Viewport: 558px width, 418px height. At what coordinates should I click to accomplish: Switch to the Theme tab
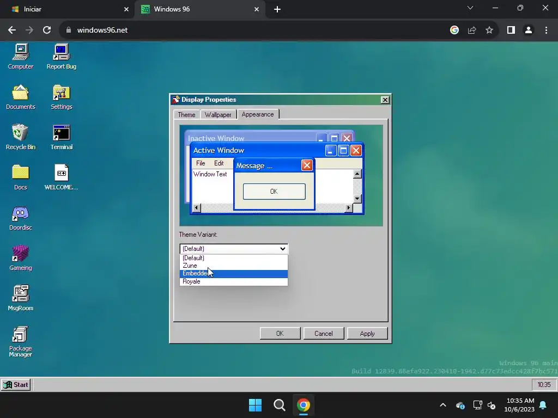[186, 115]
